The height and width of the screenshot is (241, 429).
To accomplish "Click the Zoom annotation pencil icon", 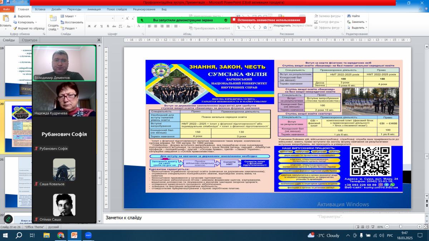I will click(8, 219).
